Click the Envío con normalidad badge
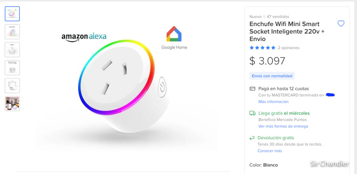The height and width of the screenshot is (174, 357). pyautogui.click(x=272, y=76)
